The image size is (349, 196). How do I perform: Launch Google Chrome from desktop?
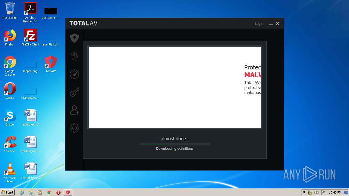pyautogui.click(x=10, y=66)
